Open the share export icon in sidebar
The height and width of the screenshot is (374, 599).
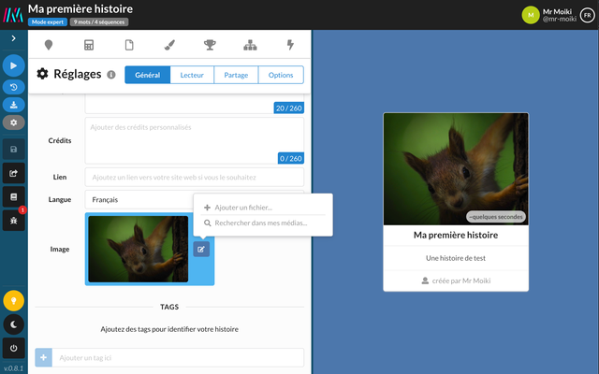(13, 173)
